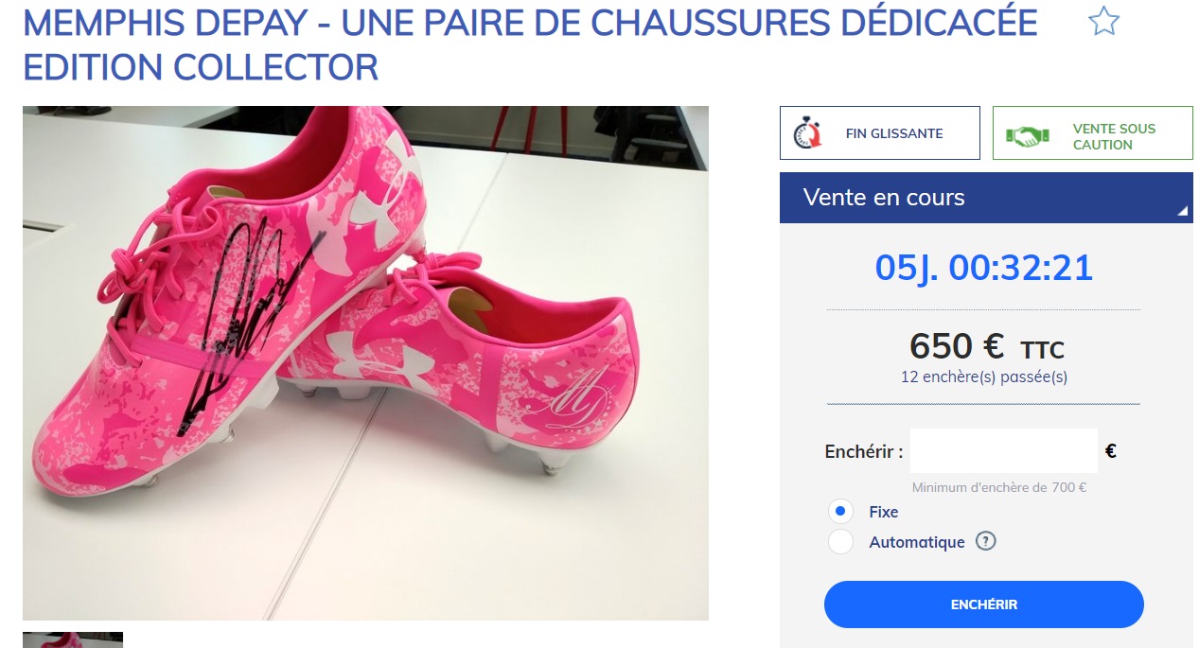Click the stopwatch icon for Fin glissante
This screenshot has width=1199, height=648.
coord(805,133)
